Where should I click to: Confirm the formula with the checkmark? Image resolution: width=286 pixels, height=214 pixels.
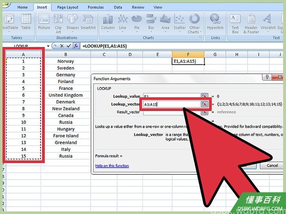tap(69, 46)
